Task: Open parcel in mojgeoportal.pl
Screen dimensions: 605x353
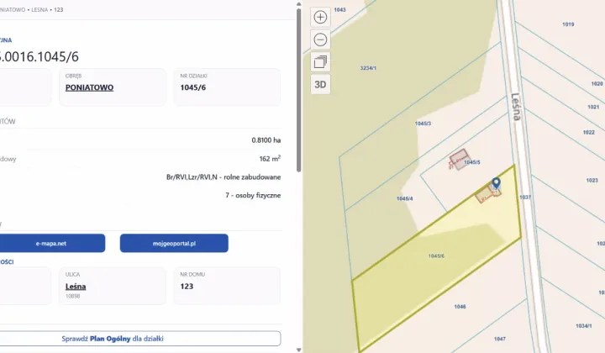Action: tap(174, 244)
